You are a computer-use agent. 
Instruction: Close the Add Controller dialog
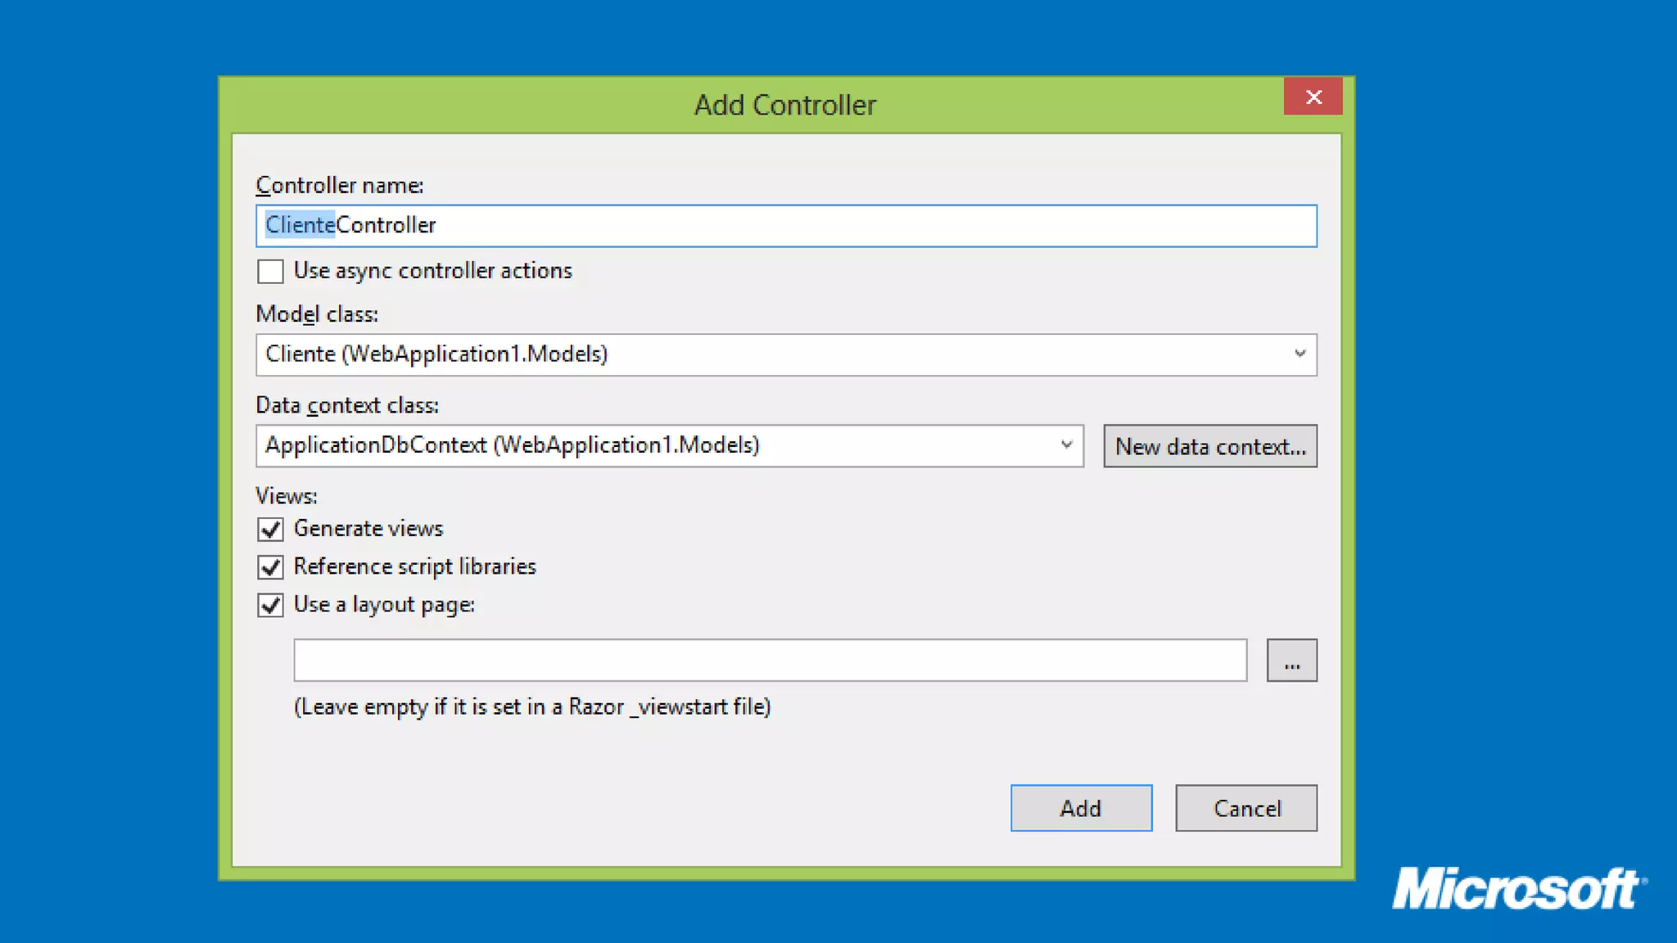tap(1313, 97)
